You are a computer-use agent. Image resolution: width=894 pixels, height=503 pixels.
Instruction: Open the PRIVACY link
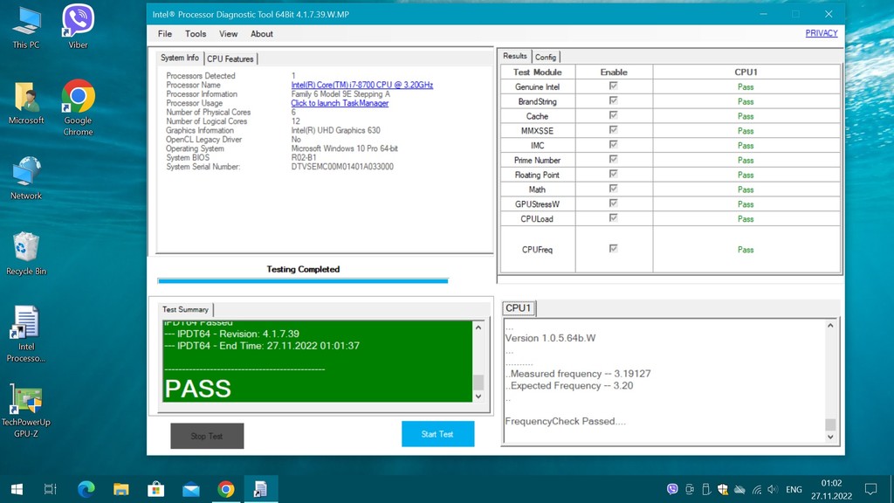822,33
